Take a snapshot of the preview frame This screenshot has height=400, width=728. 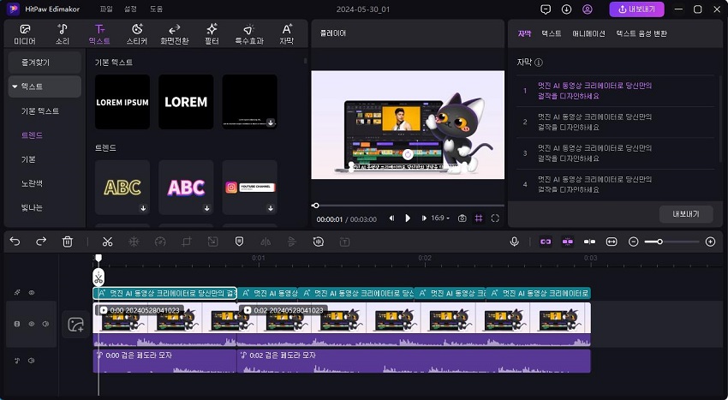[x=462, y=218]
